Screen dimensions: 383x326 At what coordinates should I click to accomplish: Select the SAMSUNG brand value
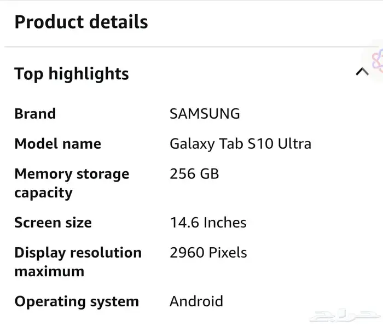205,114
